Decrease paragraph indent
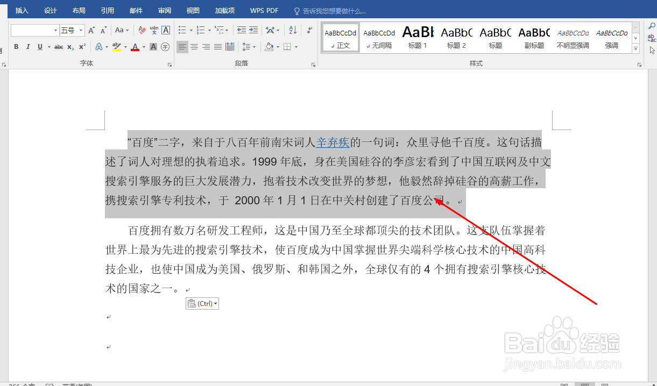Image resolution: width=657 pixels, height=386 pixels. pos(242,30)
